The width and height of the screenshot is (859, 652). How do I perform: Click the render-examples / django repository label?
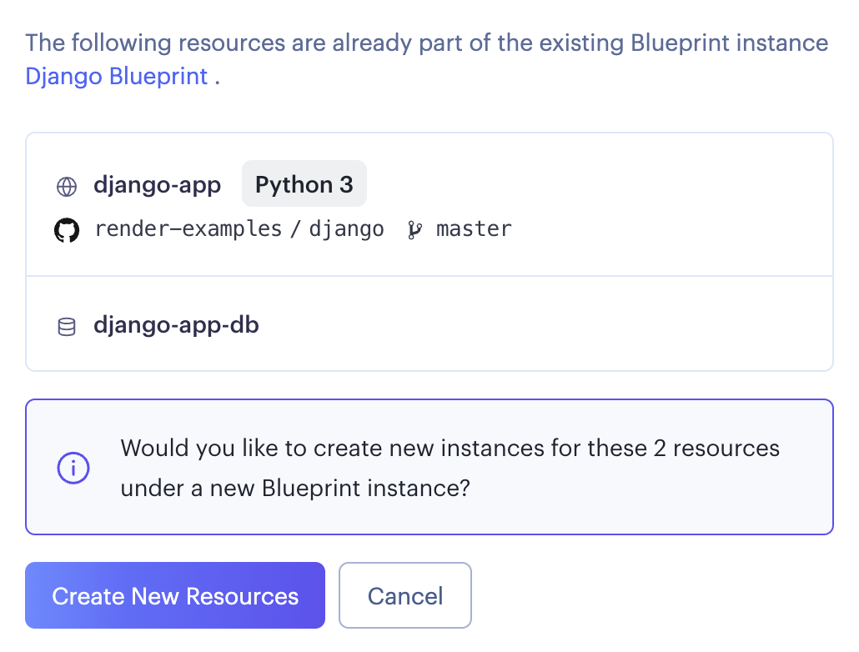click(239, 228)
